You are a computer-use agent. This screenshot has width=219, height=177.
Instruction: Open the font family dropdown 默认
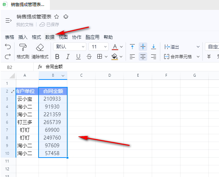coord(70,47)
